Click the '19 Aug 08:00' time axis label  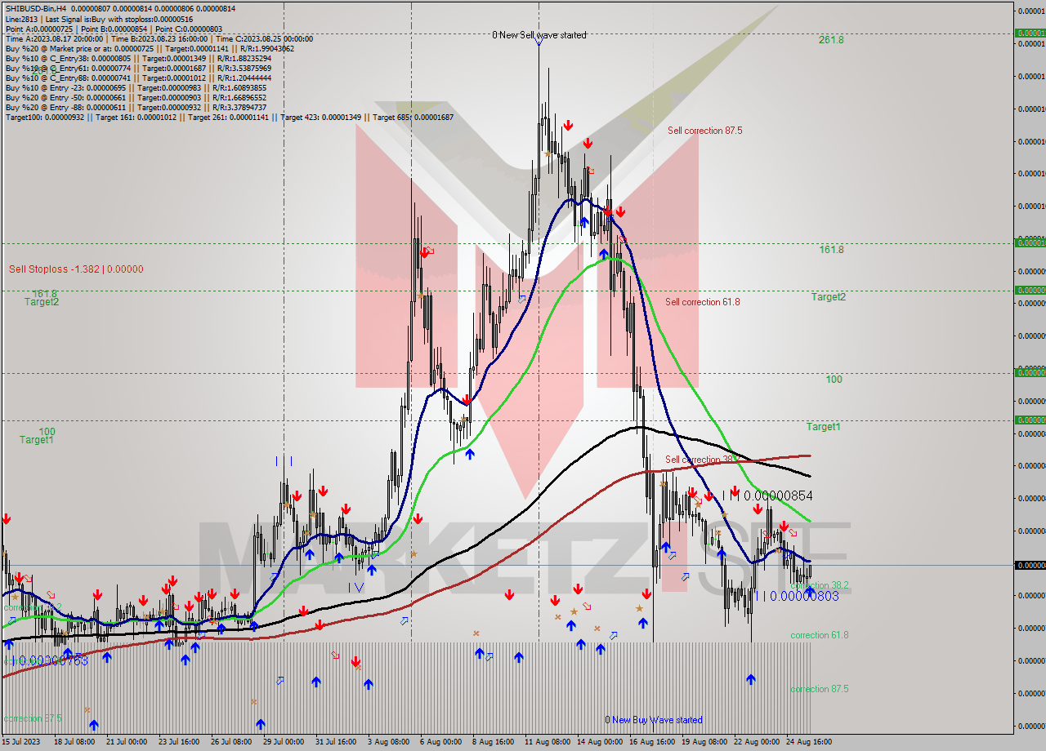tap(704, 742)
